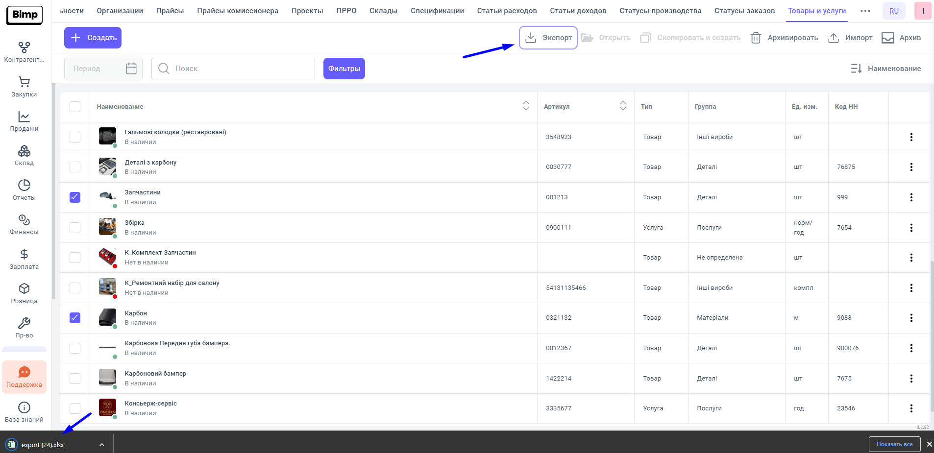Uncheck the Запчастини row checkbox

(x=75, y=197)
